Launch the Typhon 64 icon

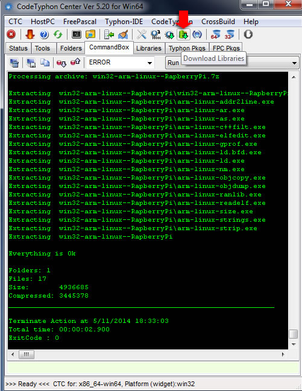[216, 34]
